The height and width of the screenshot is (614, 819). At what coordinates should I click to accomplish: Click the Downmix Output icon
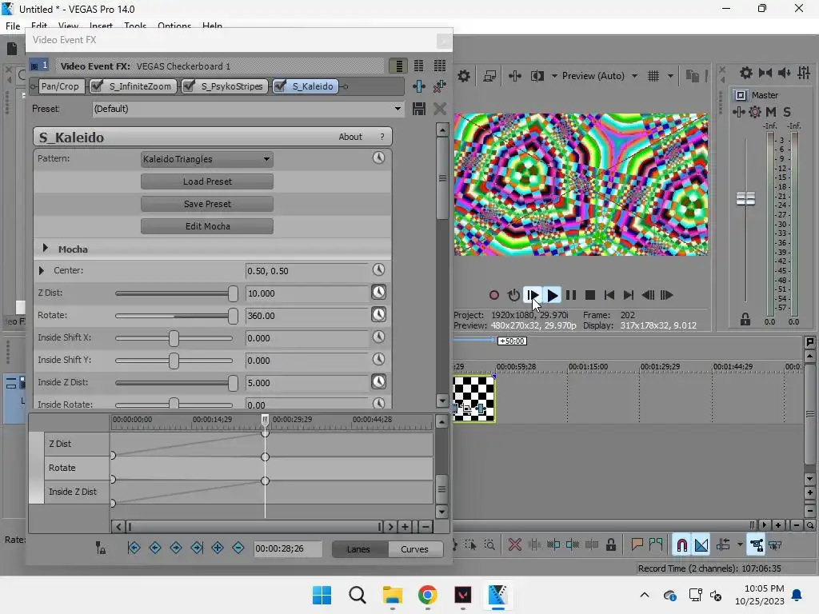[765, 73]
